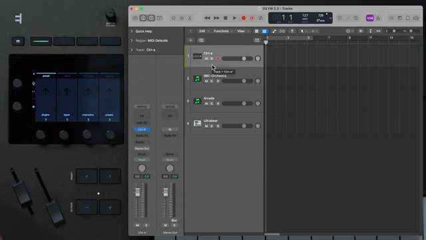
Task: Click the Bnc button on Stereo Out strip
Action: coord(174,221)
